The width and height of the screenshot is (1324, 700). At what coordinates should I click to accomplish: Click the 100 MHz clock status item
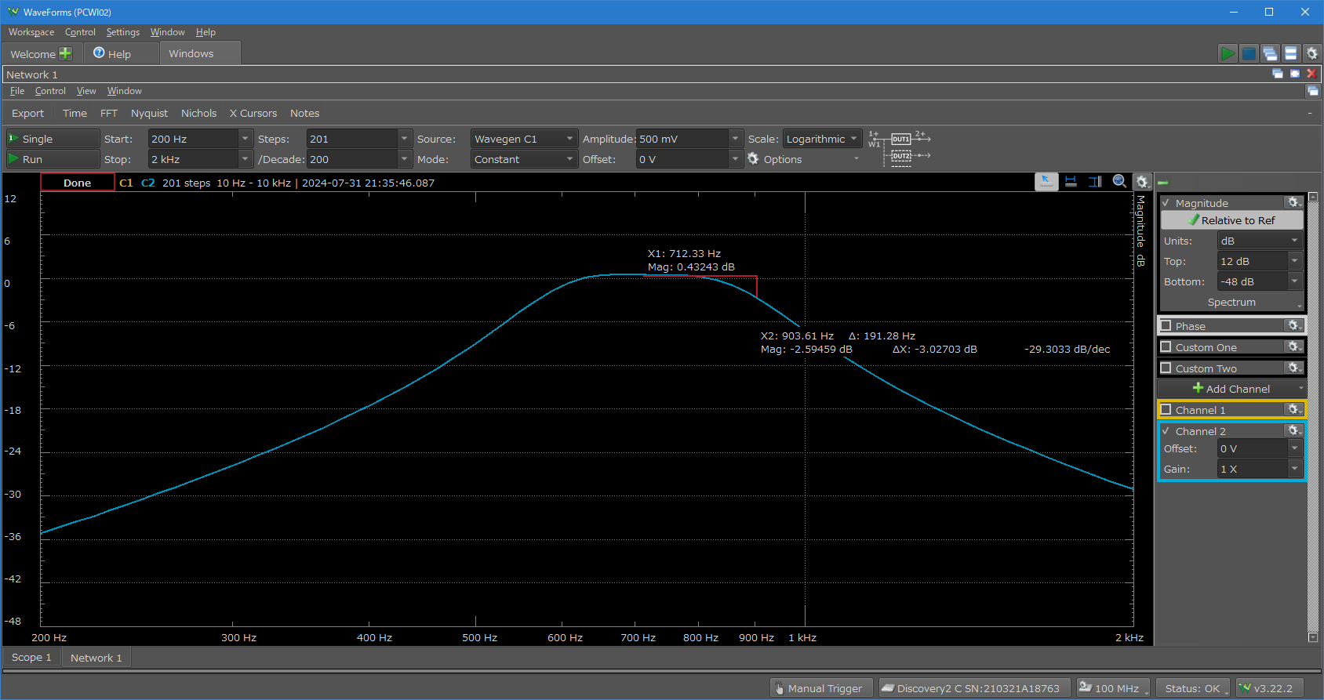(1112, 688)
